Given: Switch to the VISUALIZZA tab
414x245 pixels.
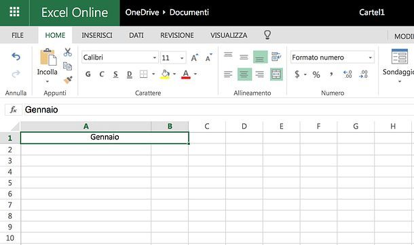Looking at the screenshot, I should click(x=229, y=35).
